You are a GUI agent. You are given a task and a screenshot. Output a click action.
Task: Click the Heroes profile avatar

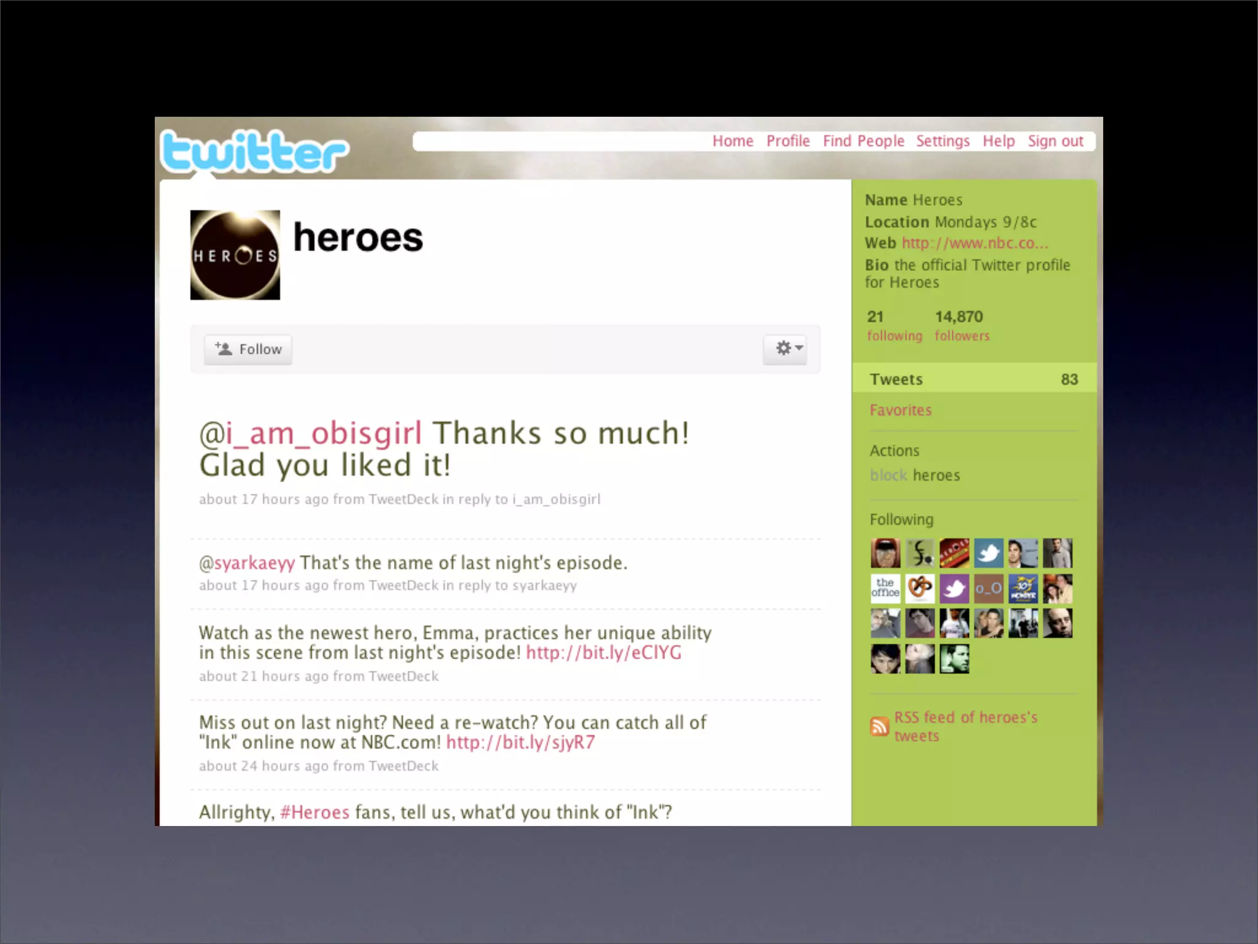[235, 255]
